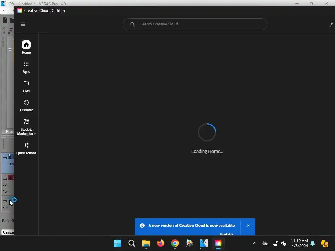Click the Rate value in VEGAS Pro

(x=8, y=221)
